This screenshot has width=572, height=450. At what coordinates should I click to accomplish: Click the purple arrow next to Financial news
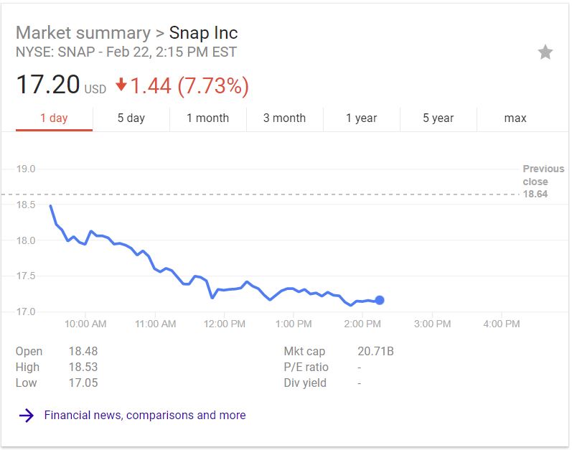coord(27,416)
